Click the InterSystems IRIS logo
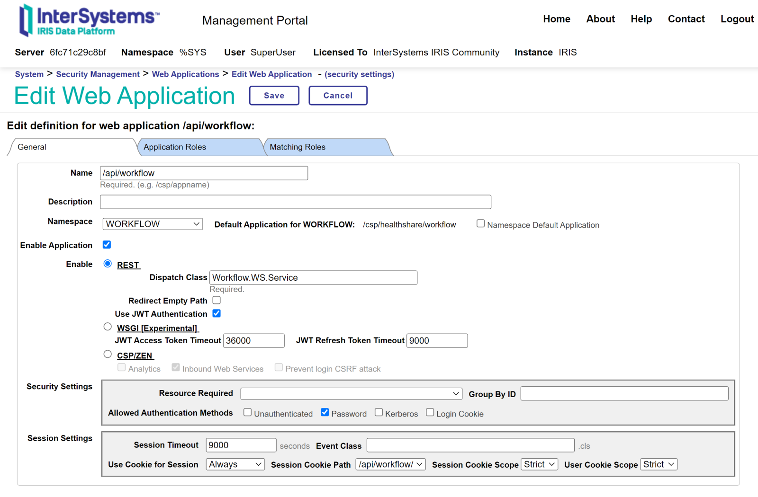Screen dimensions: 758x497 click(x=89, y=21)
